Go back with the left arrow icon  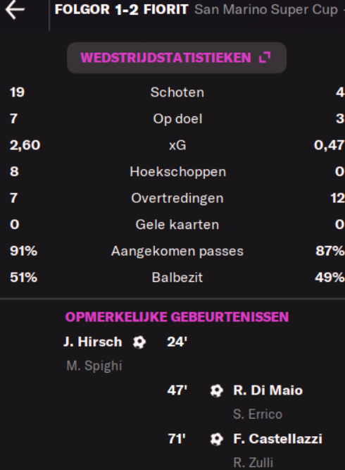[x=15, y=10]
